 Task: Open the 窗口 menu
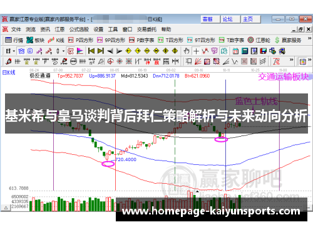coord(127,29)
